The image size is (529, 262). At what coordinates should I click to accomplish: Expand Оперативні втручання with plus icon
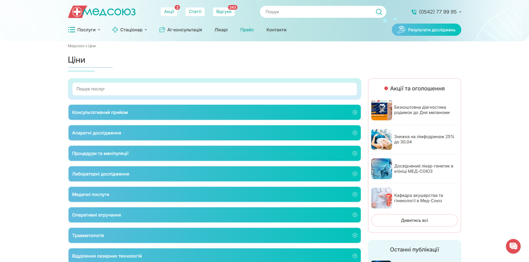click(355, 215)
